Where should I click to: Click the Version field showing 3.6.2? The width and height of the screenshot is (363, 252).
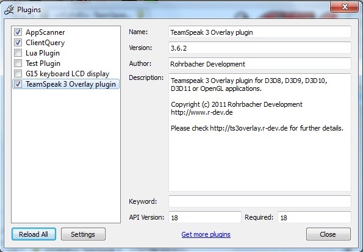[260, 48]
